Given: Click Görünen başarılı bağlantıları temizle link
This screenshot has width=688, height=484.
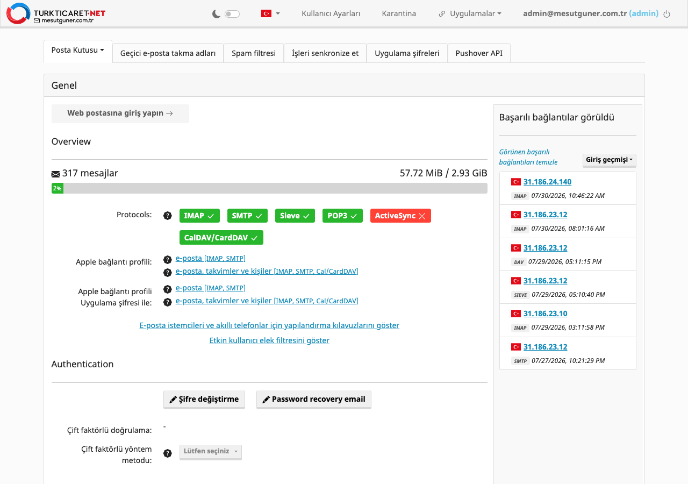Looking at the screenshot, I should pyautogui.click(x=528, y=157).
